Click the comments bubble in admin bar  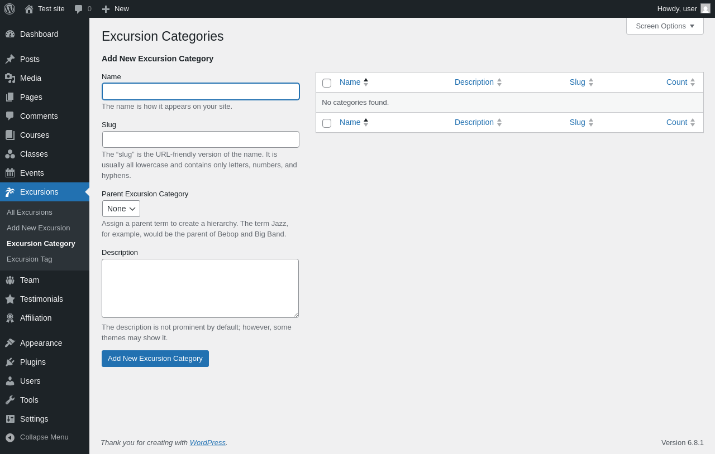point(79,9)
